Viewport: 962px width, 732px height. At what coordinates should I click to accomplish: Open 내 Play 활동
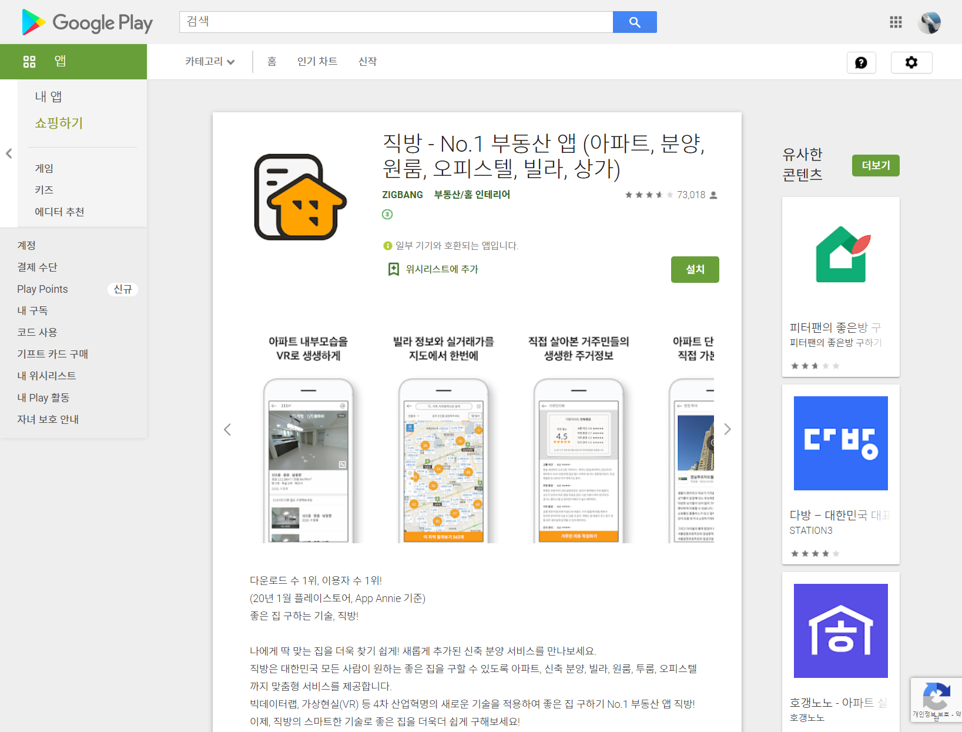pyautogui.click(x=43, y=397)
